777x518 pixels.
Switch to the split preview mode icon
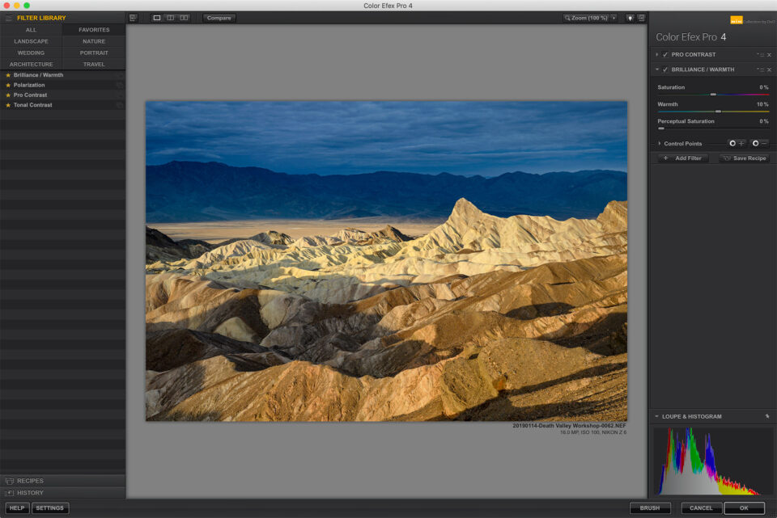tap(171, 18)
